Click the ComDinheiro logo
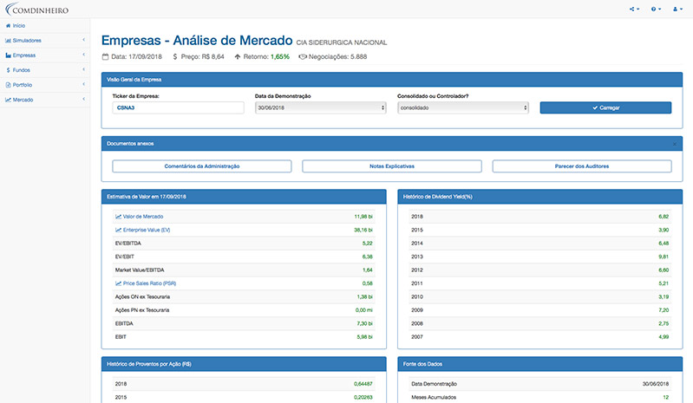693x403 pixels. pyautogui.click(x=37, y=9)
